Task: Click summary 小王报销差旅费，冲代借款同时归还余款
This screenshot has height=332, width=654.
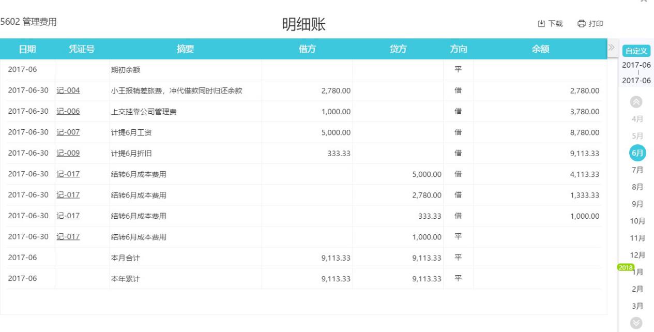Action: pyautogui.click(x=177, y=90)
